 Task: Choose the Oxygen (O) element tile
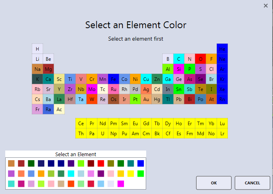click(201, 59)
